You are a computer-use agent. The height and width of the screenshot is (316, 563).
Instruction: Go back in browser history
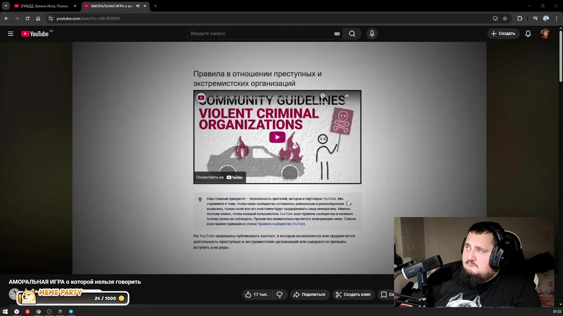click(6, 18)
